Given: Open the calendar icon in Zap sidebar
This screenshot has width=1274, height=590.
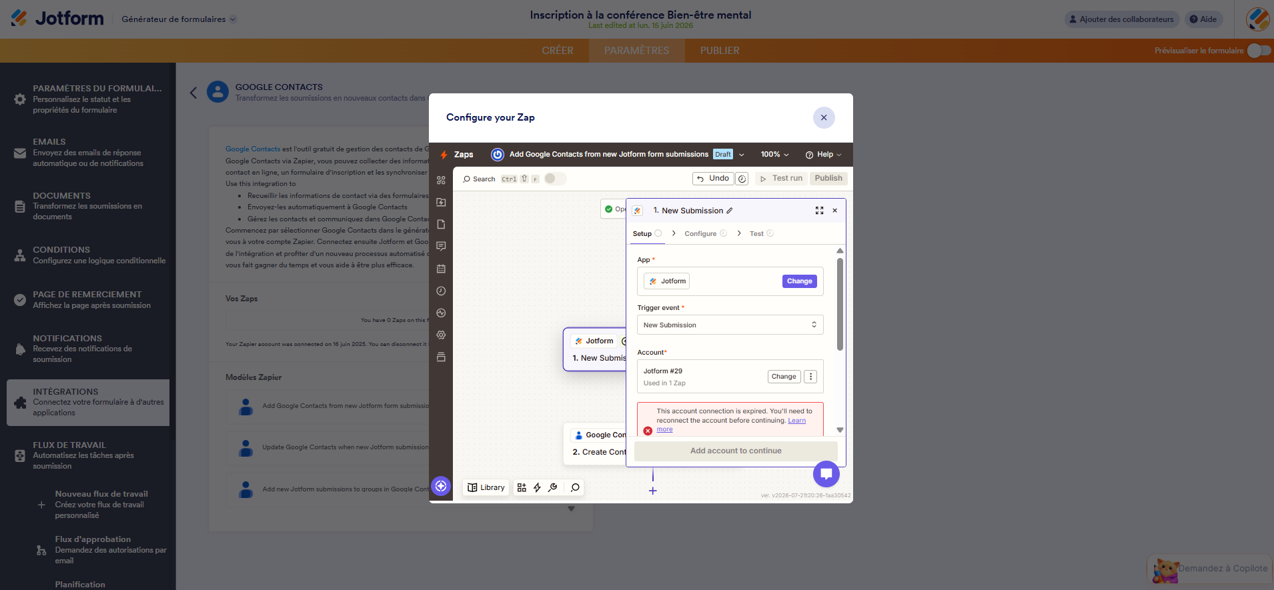Looking at the screenshot, I should click(x=441, y=269).
